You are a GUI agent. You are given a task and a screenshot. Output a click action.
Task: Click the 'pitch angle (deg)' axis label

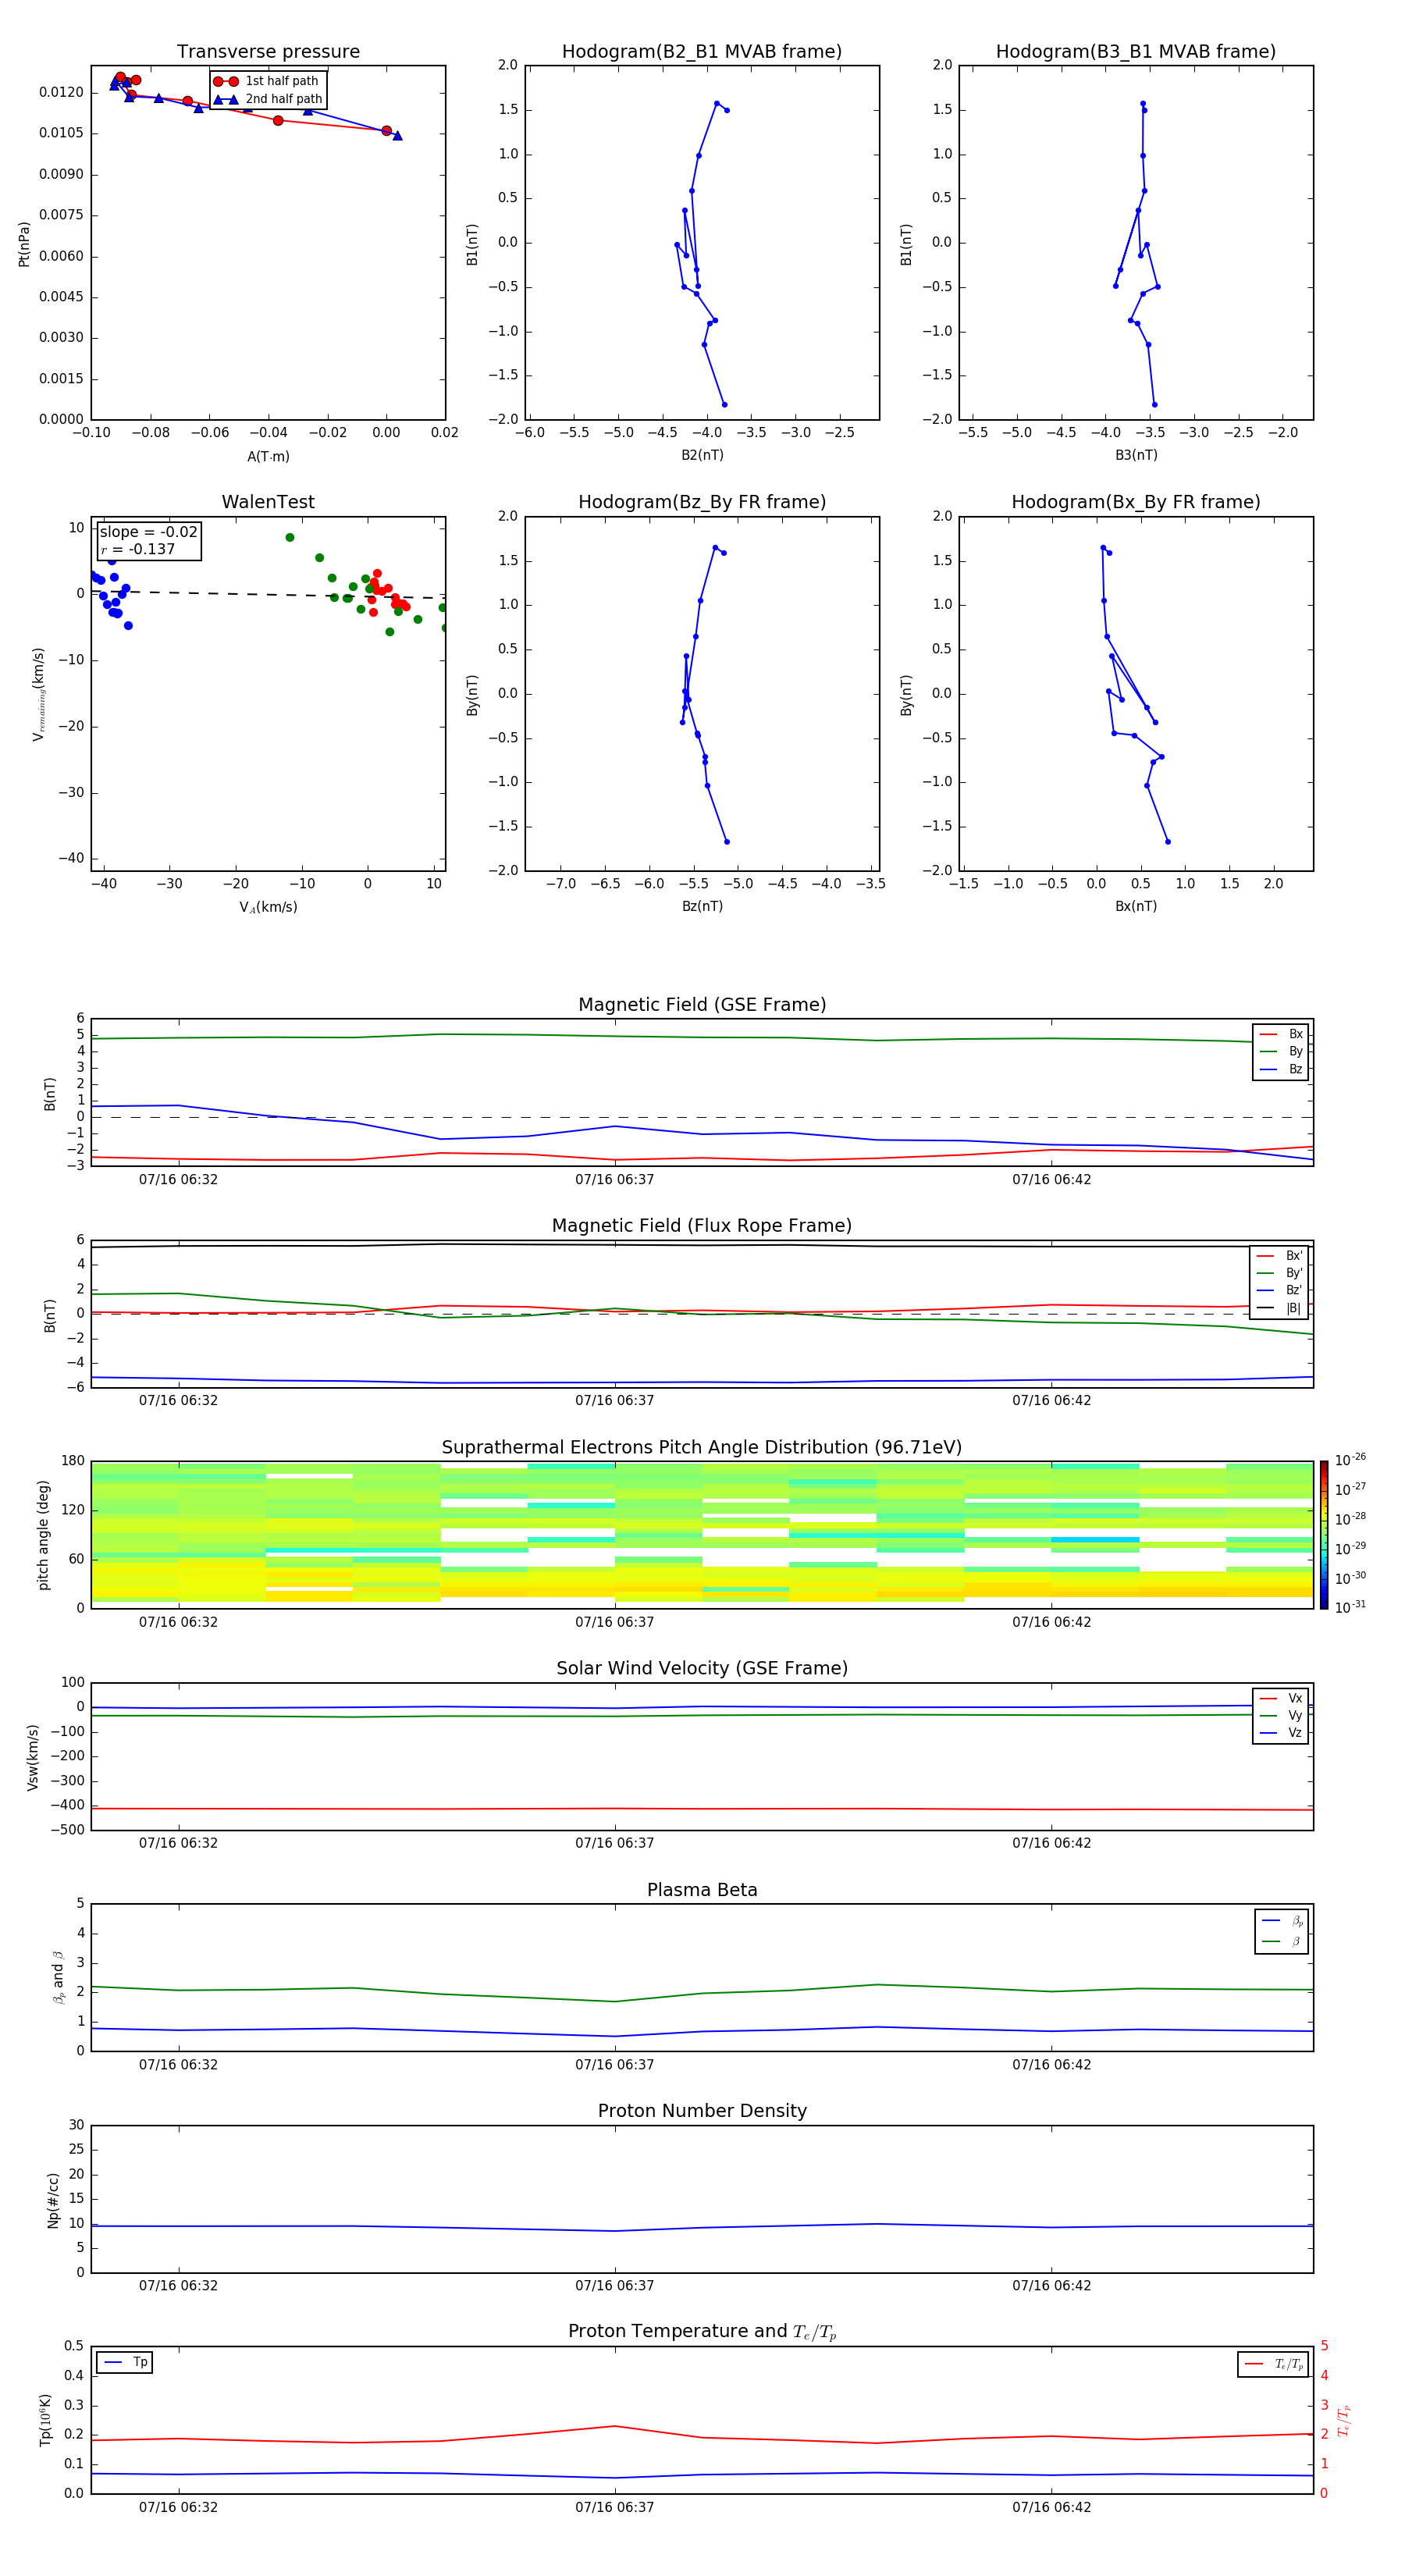[43, 1535]
